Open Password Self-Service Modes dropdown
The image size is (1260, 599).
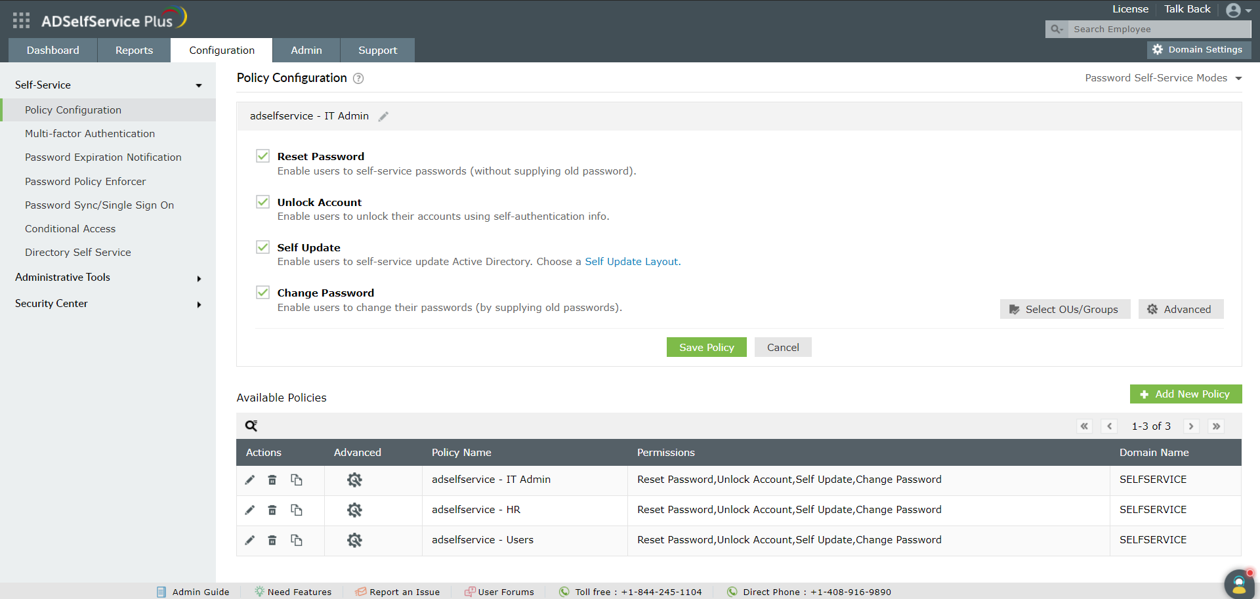[1163, 78]
